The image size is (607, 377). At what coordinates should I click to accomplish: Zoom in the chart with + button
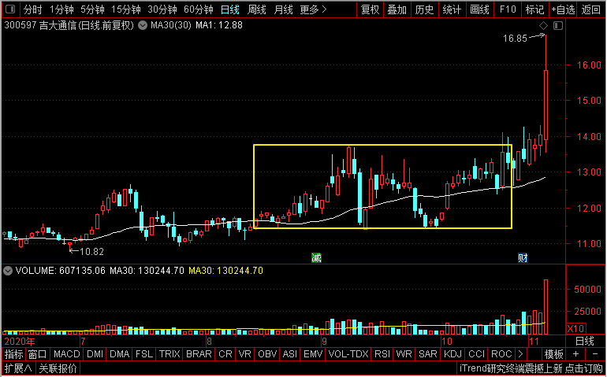pyautogui.click(x=576, y=354)
